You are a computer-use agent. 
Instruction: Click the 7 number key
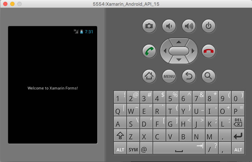click(x=199, y=97)
